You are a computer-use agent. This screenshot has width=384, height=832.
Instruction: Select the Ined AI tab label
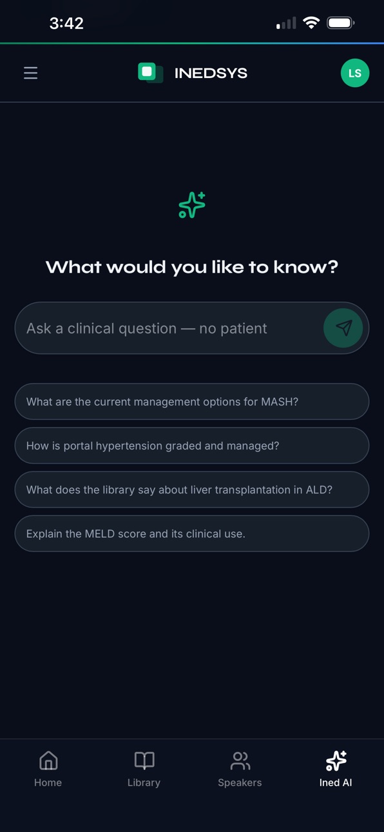coord(336,782)
